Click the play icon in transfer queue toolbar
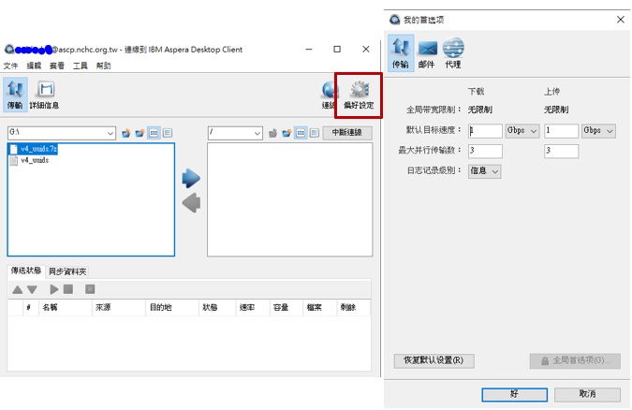The image size is (632, 410). 54,290
